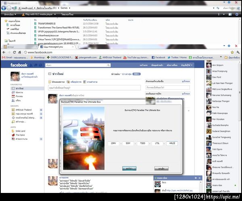Open the Explorer help icon
This screenshot has height=201, width=242.
pyautogui.click(x=237, y=15)
